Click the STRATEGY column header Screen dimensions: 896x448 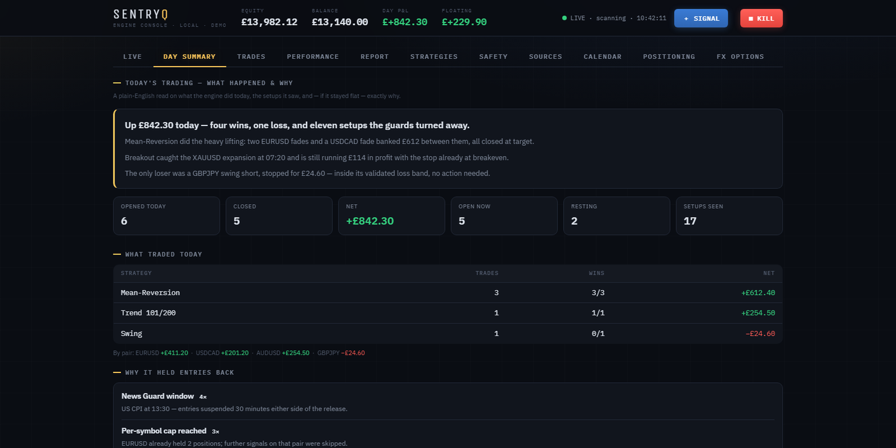click(x=136, y=273)
